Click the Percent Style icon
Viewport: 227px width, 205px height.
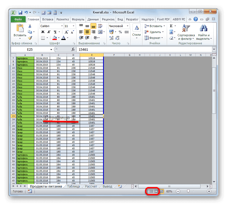click(x=120, y=32)
